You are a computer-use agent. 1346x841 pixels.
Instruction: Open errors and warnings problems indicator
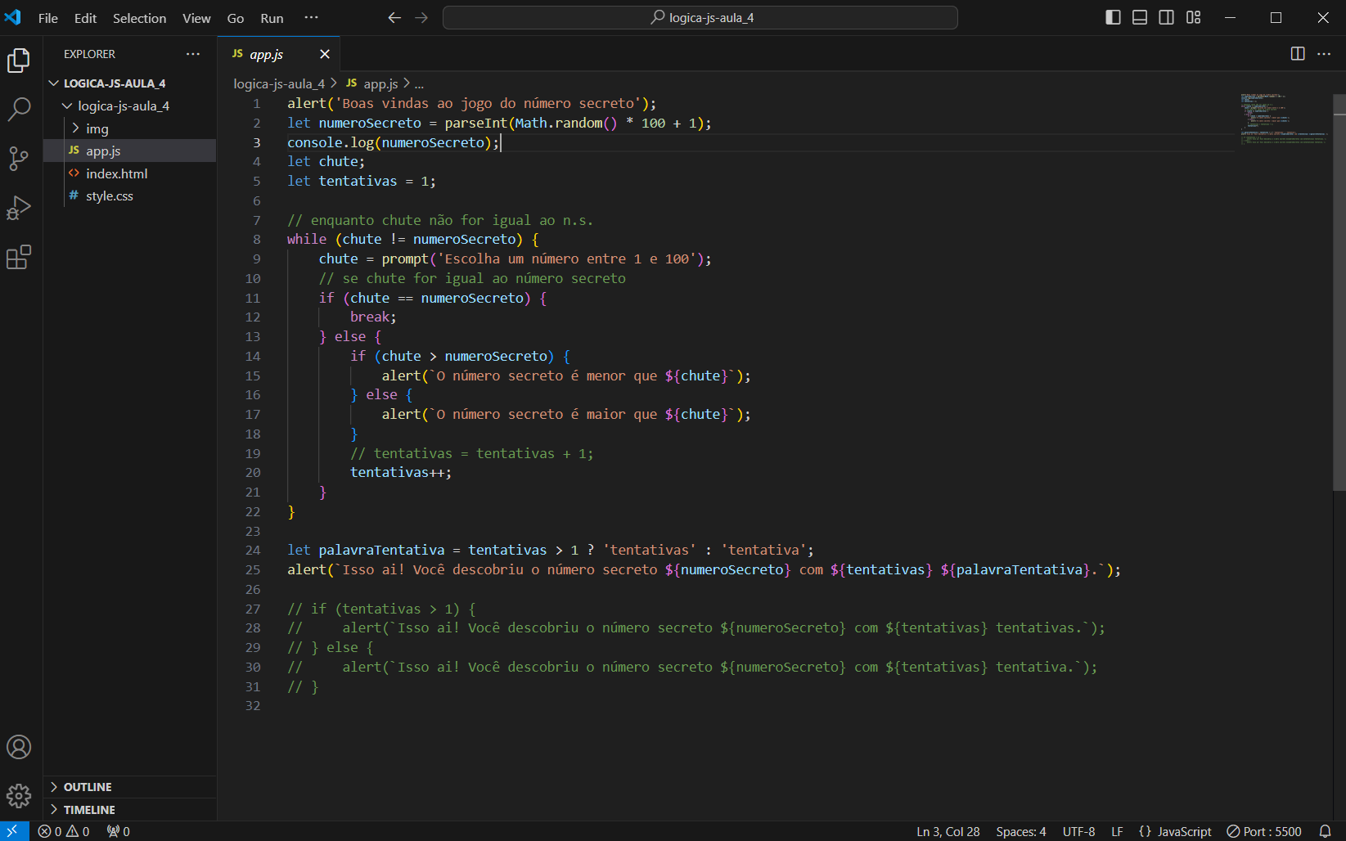click(x=64, y=831)
